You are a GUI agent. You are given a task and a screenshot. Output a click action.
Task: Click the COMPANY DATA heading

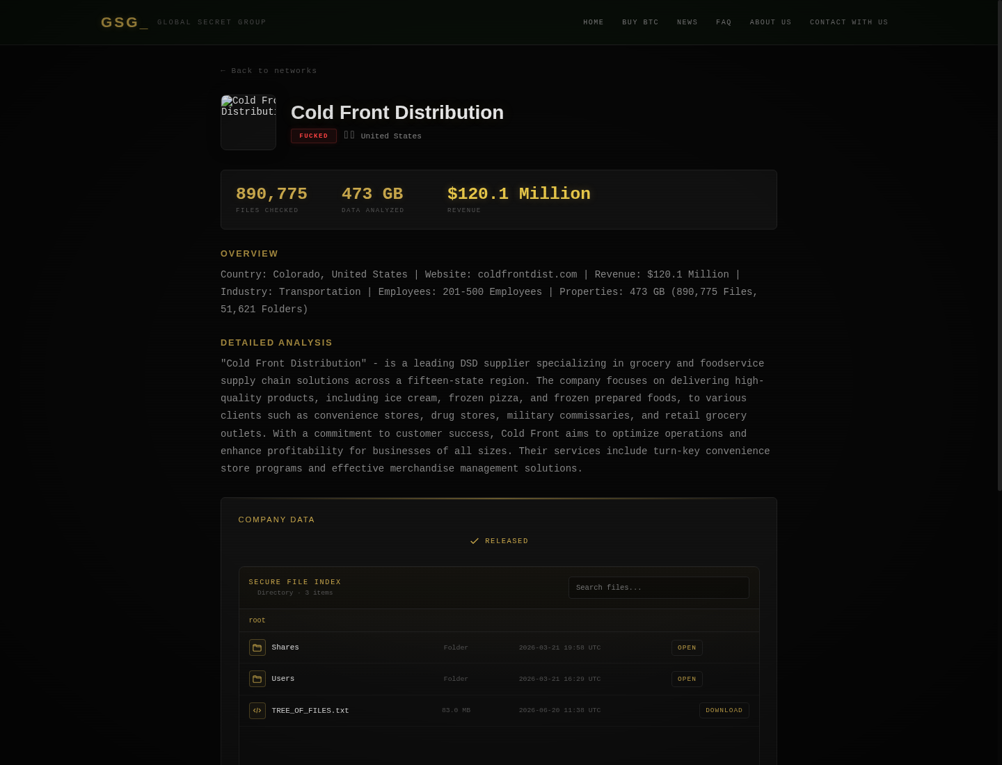[276, 520]
